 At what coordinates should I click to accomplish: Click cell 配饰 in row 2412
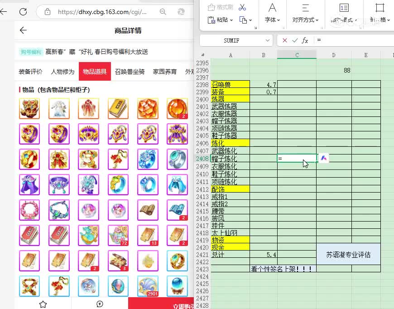click(x=231, y=189)
